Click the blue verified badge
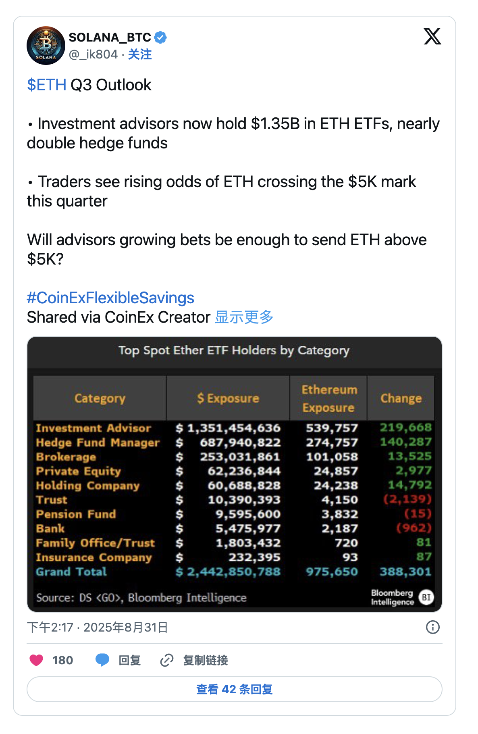Viewport: 478px width, 734px height. point(160,38)
